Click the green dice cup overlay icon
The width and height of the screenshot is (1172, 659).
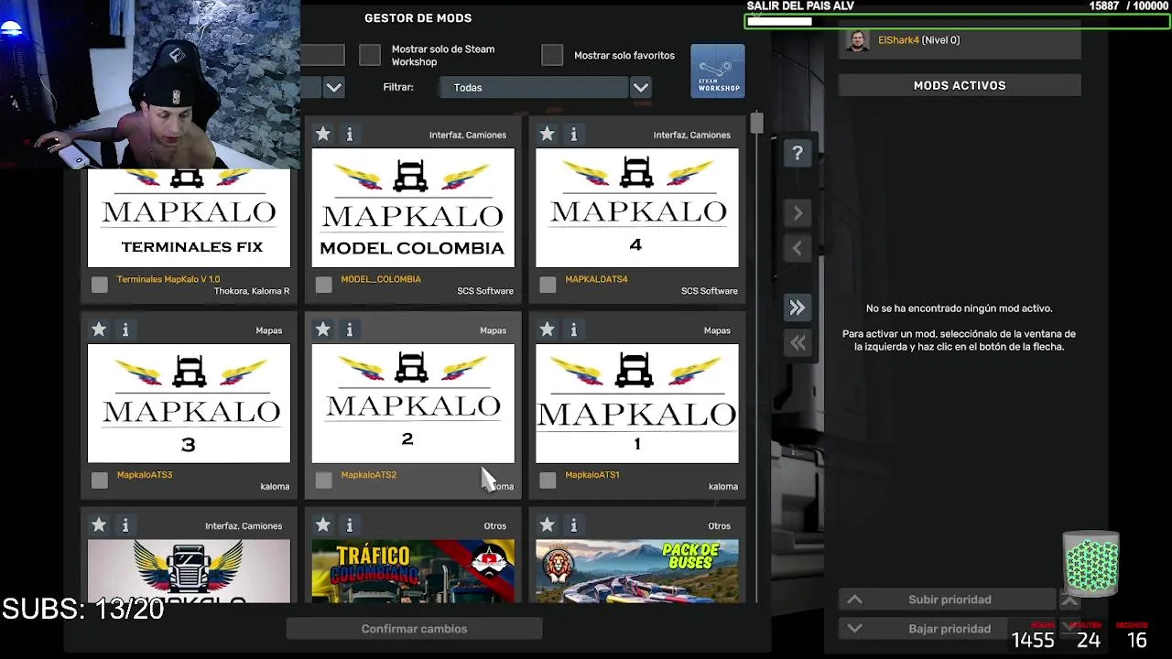click(x=1091, y=562)
